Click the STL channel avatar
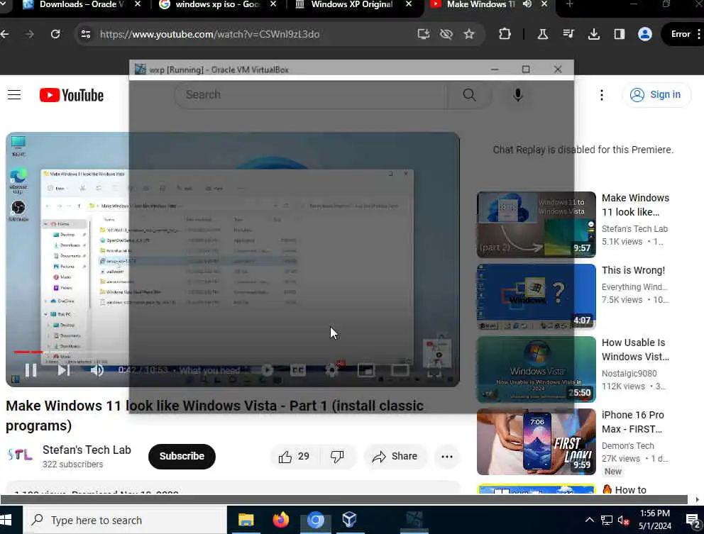Viewport: 704px width, 534px height. (20, 455)
